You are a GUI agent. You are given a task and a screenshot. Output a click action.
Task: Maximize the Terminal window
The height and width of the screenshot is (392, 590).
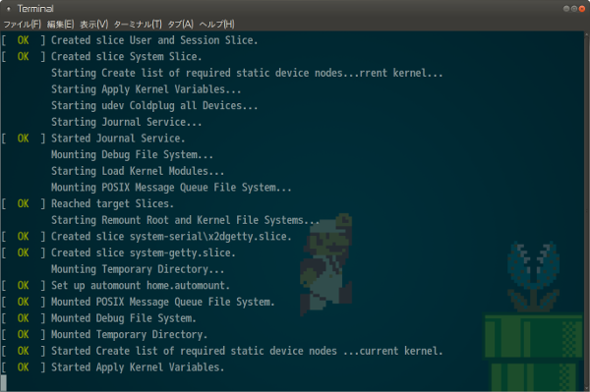tap(574, 9)
